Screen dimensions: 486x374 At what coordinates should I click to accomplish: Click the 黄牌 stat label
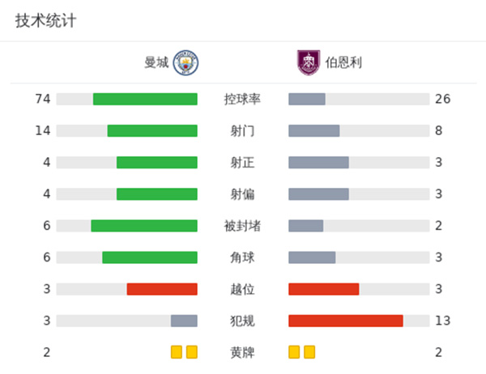pyautogui.click(x=243, y=352)
